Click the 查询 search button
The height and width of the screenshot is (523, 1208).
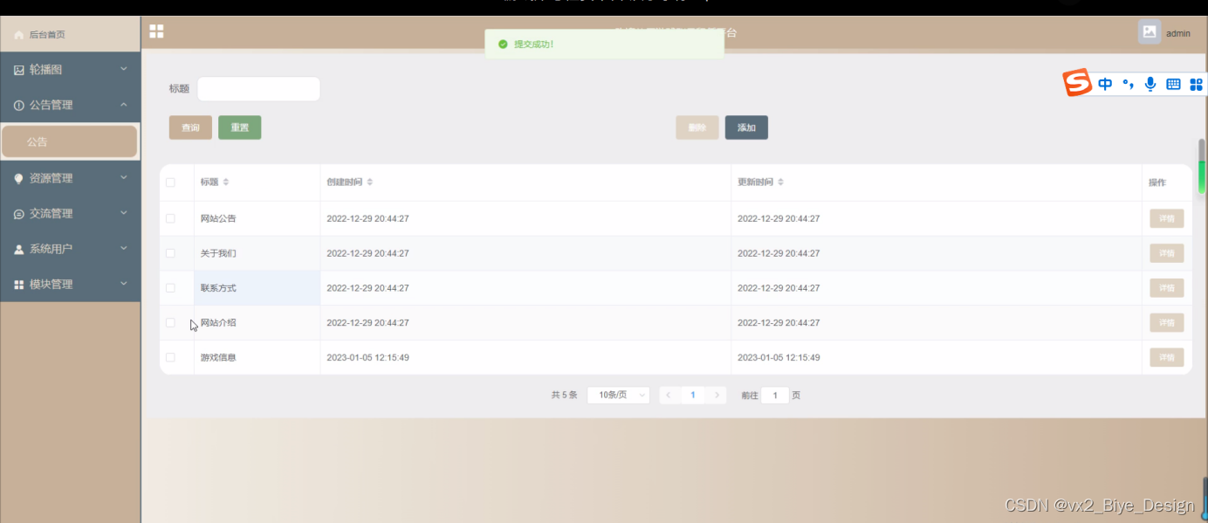click(x=190, y=127)
